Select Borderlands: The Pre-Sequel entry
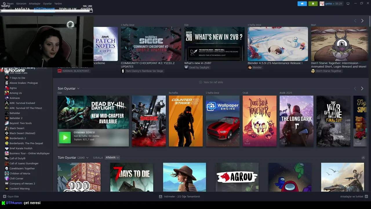 [26, 143]
